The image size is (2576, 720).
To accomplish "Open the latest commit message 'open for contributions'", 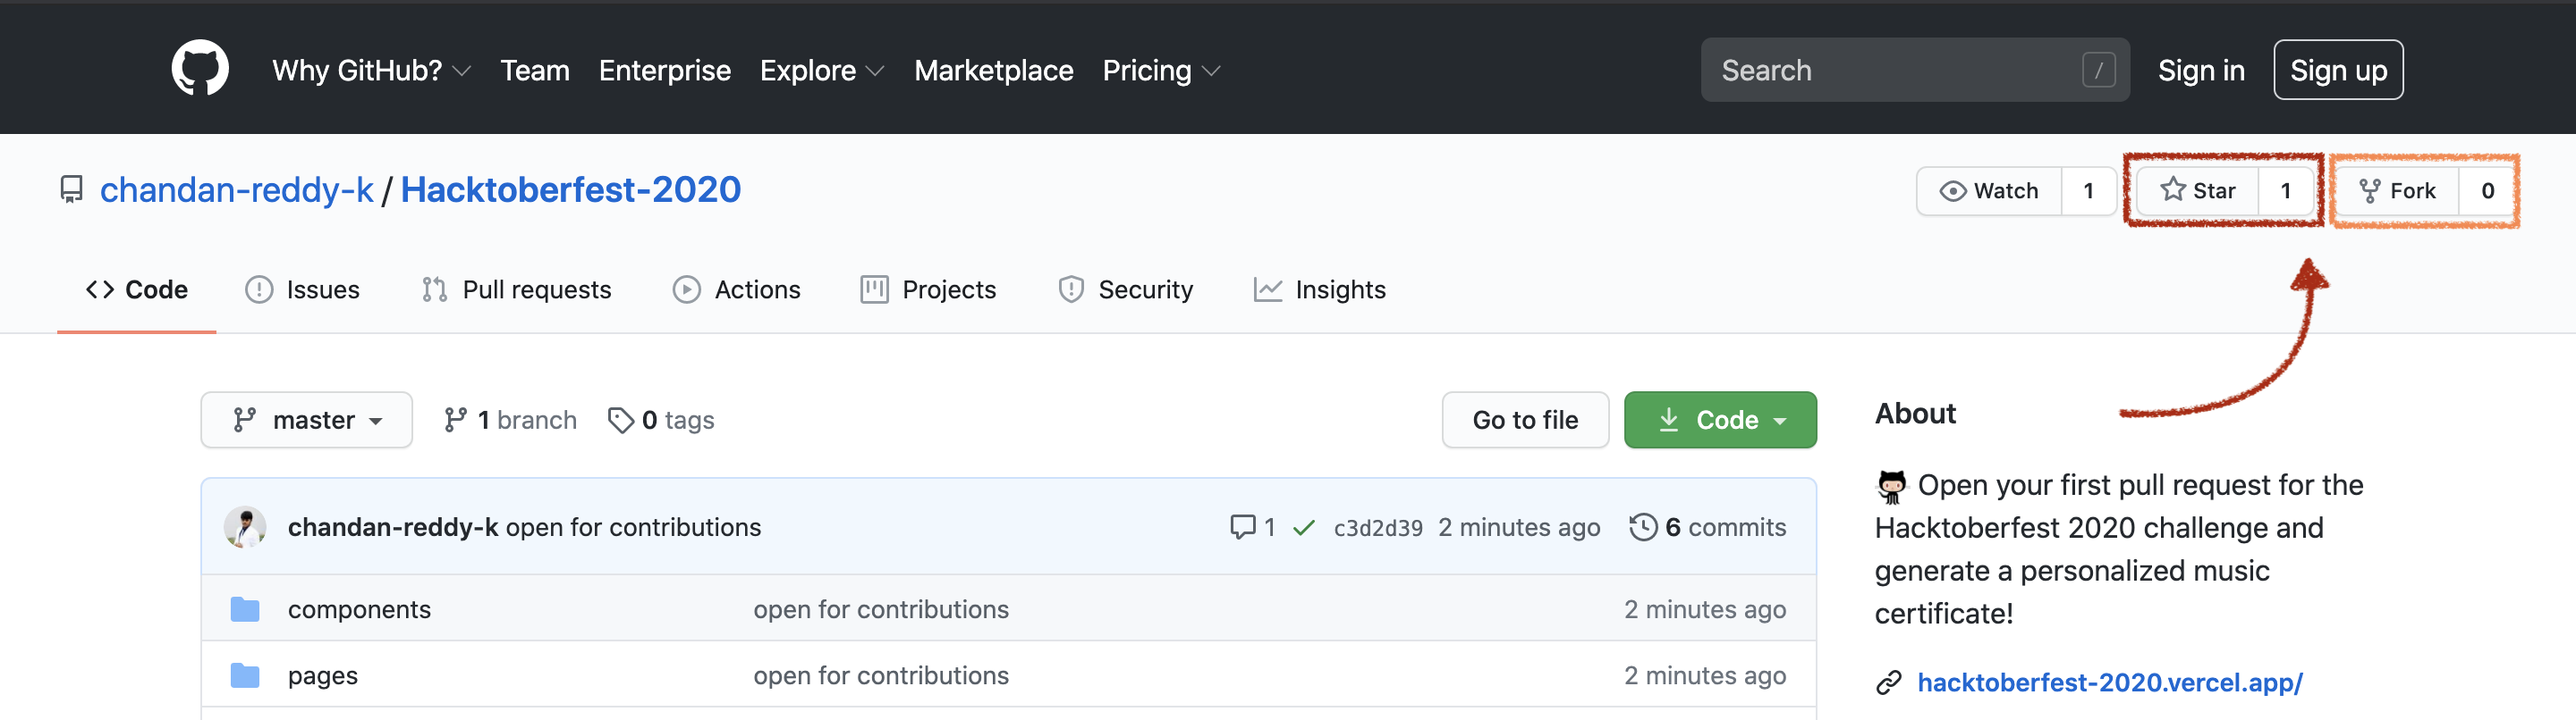I will point(633,527).
